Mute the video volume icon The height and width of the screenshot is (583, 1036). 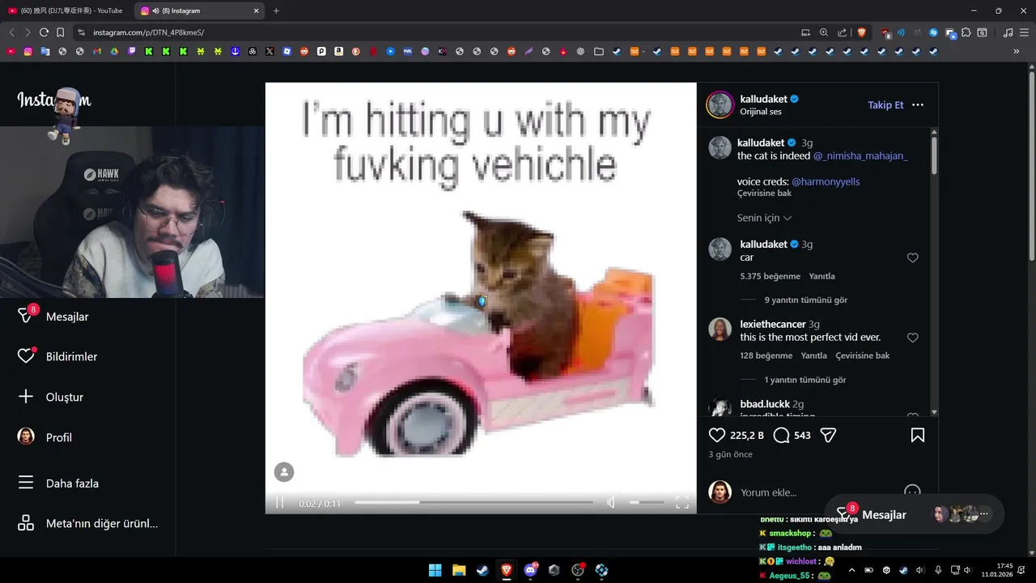[x=611, y=503]
